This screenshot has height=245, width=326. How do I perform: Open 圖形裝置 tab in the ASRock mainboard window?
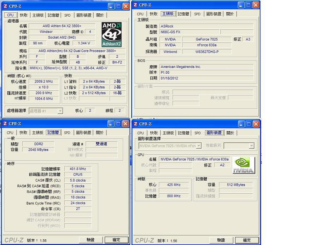214,14
